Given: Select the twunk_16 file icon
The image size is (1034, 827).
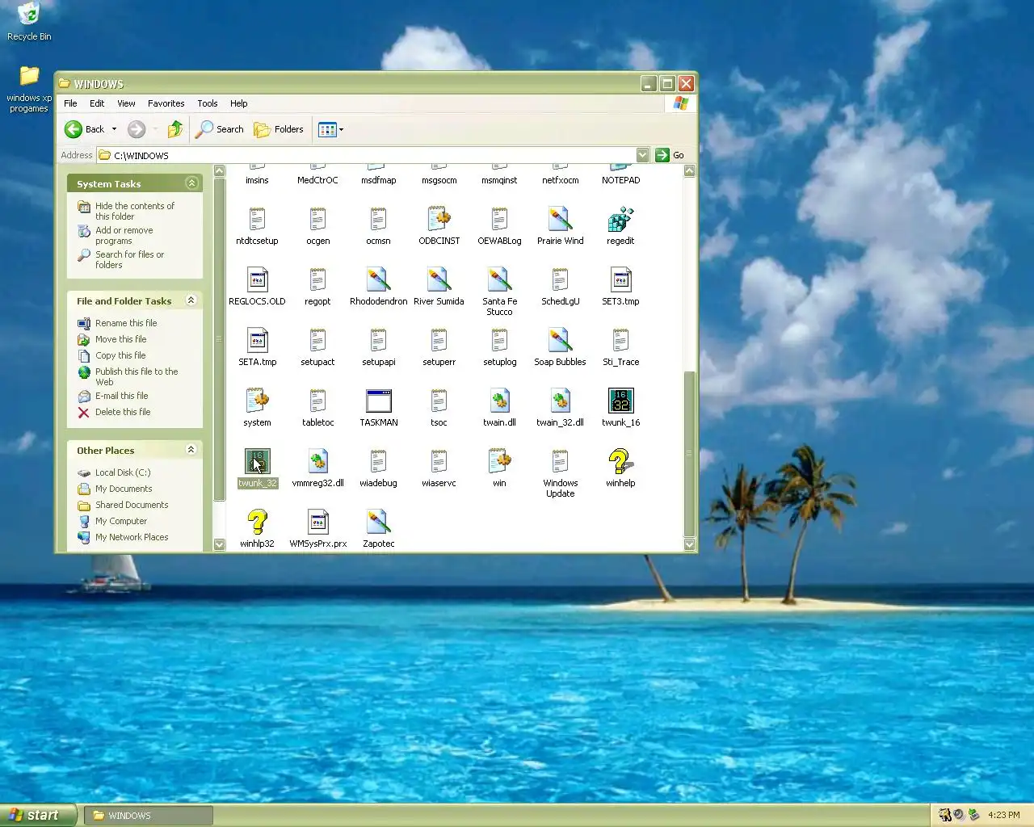Looking at the screenshot, I should (620, 401).
